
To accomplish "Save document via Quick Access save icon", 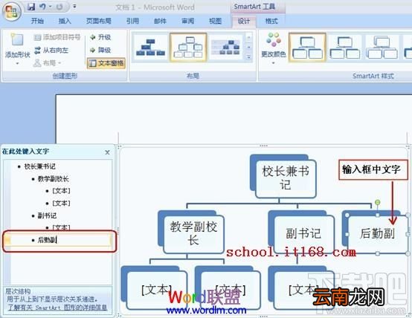I will pyautogui.click(x=31, y=7).
